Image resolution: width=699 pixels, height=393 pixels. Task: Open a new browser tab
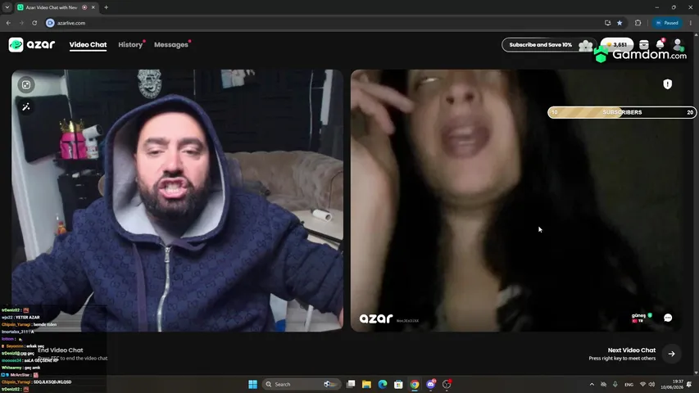pos(106,7)
